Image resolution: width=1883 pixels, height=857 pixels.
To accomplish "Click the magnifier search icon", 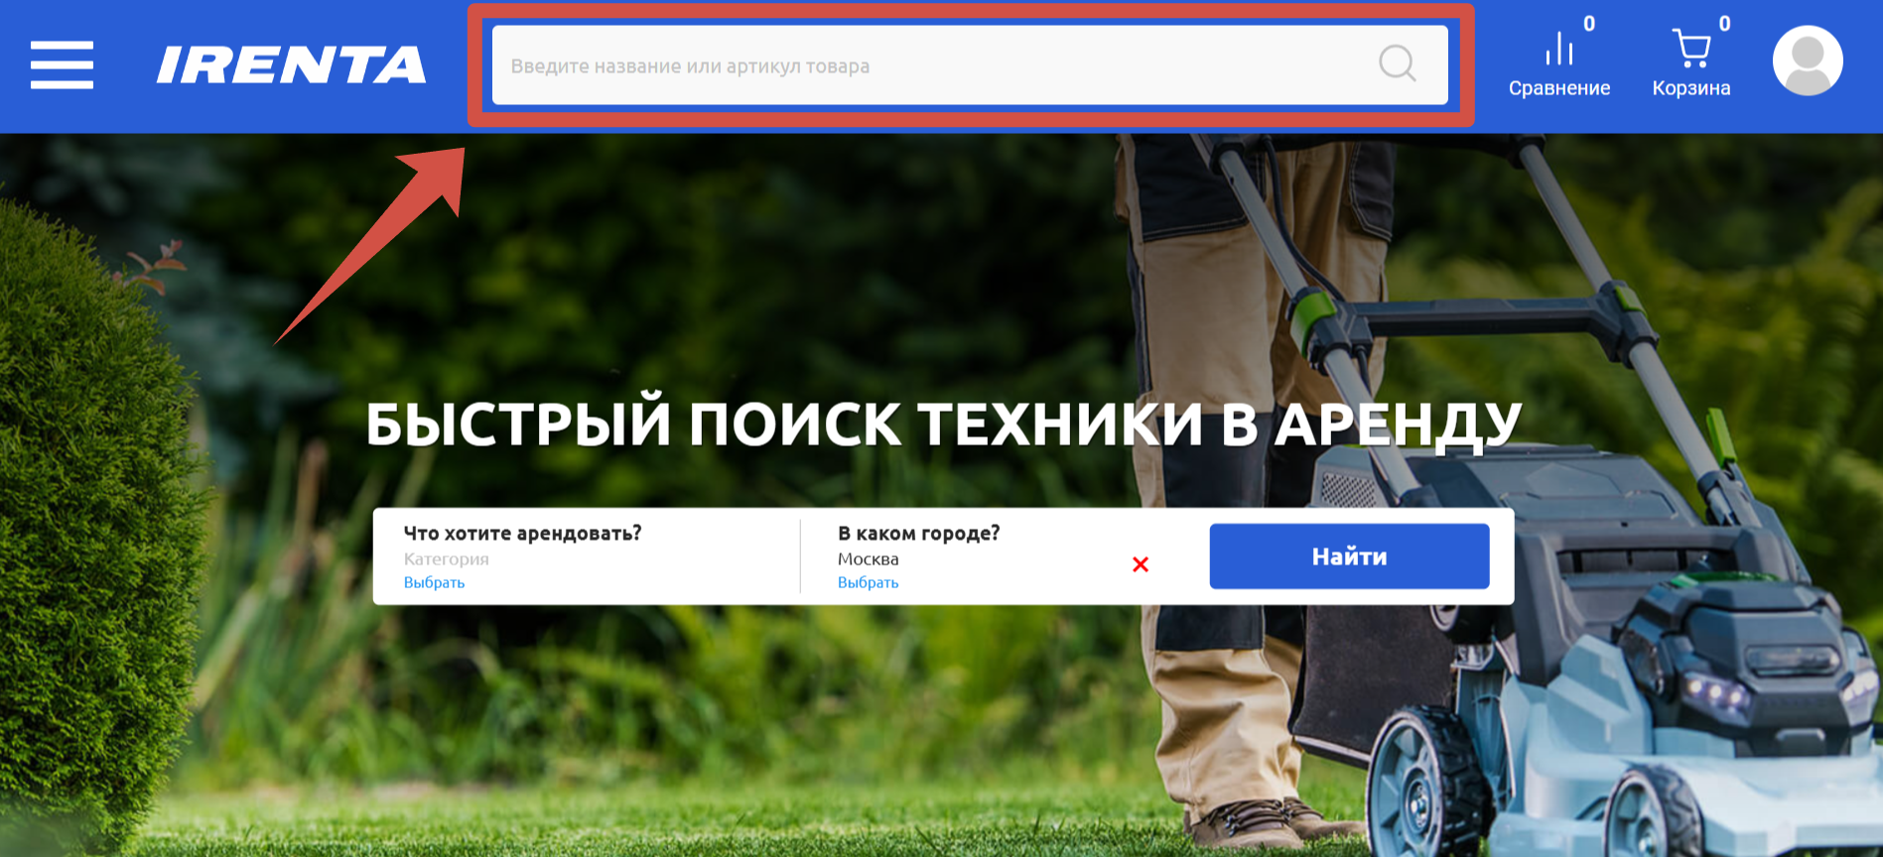I will coord(1397,64).
